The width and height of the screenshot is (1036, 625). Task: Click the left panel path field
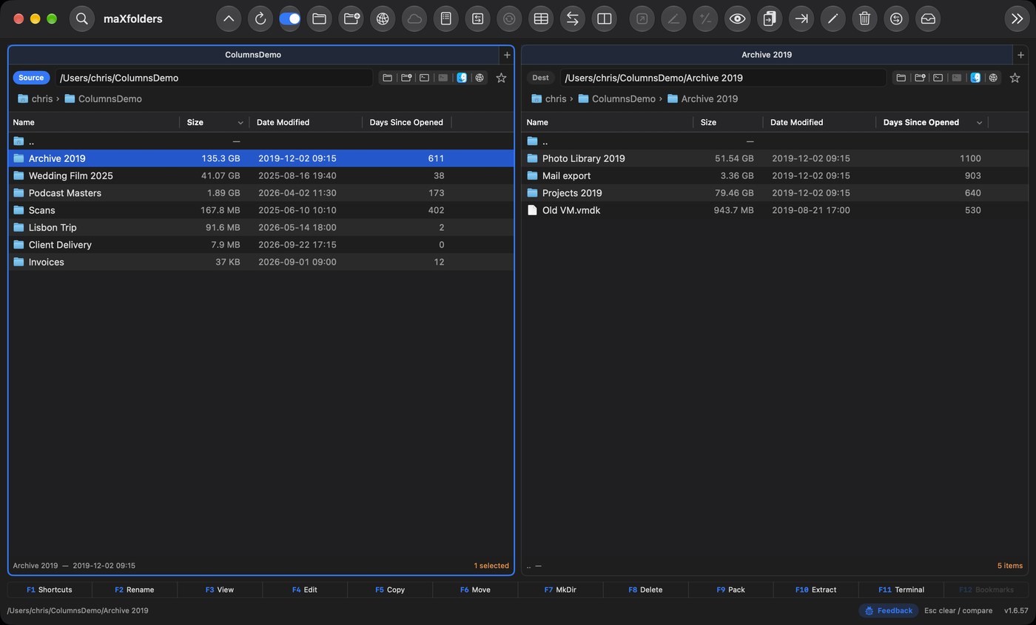coord(214,78)
